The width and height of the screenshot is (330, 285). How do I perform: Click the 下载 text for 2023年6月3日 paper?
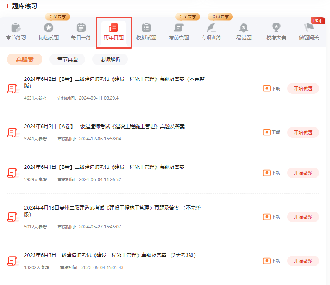(x=276, y=261)
